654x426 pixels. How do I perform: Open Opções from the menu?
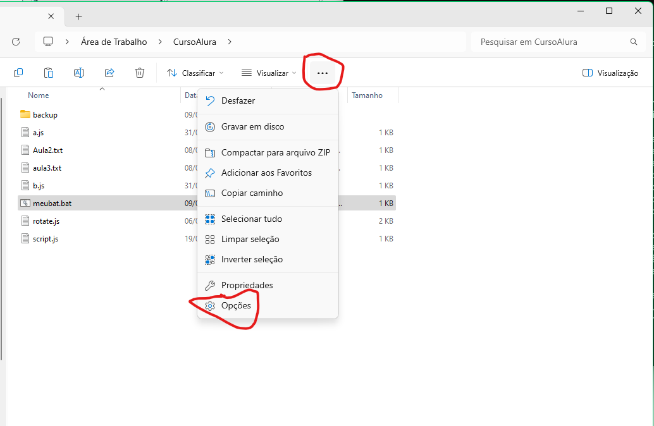tap(268, 305)
